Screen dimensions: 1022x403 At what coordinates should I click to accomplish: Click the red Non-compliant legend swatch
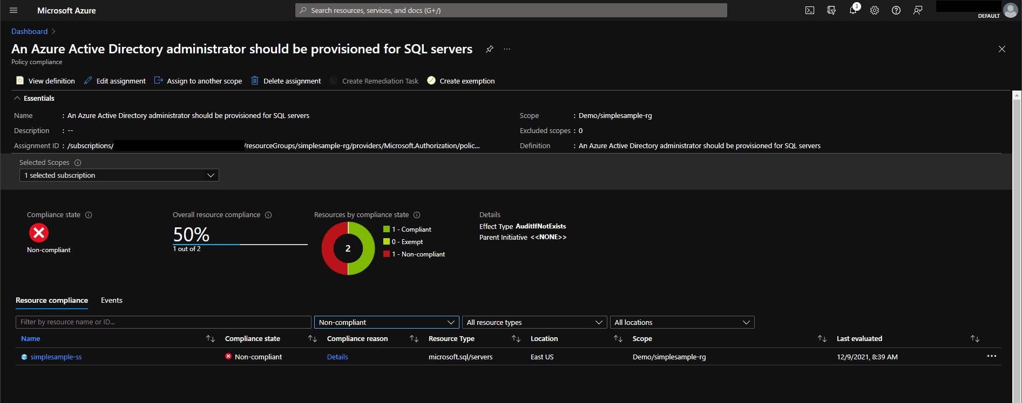[x=387, y=254]
